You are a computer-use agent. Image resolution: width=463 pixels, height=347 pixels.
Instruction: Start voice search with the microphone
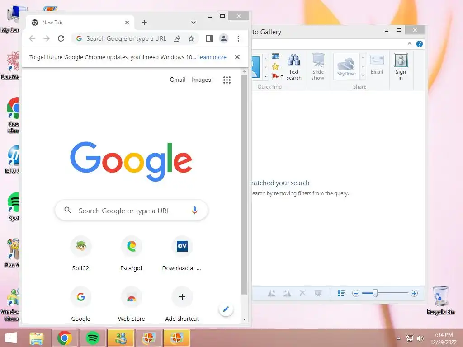[194, 211]
